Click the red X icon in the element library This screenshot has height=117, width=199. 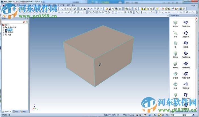pyautogui.click(x=196, y=18)
